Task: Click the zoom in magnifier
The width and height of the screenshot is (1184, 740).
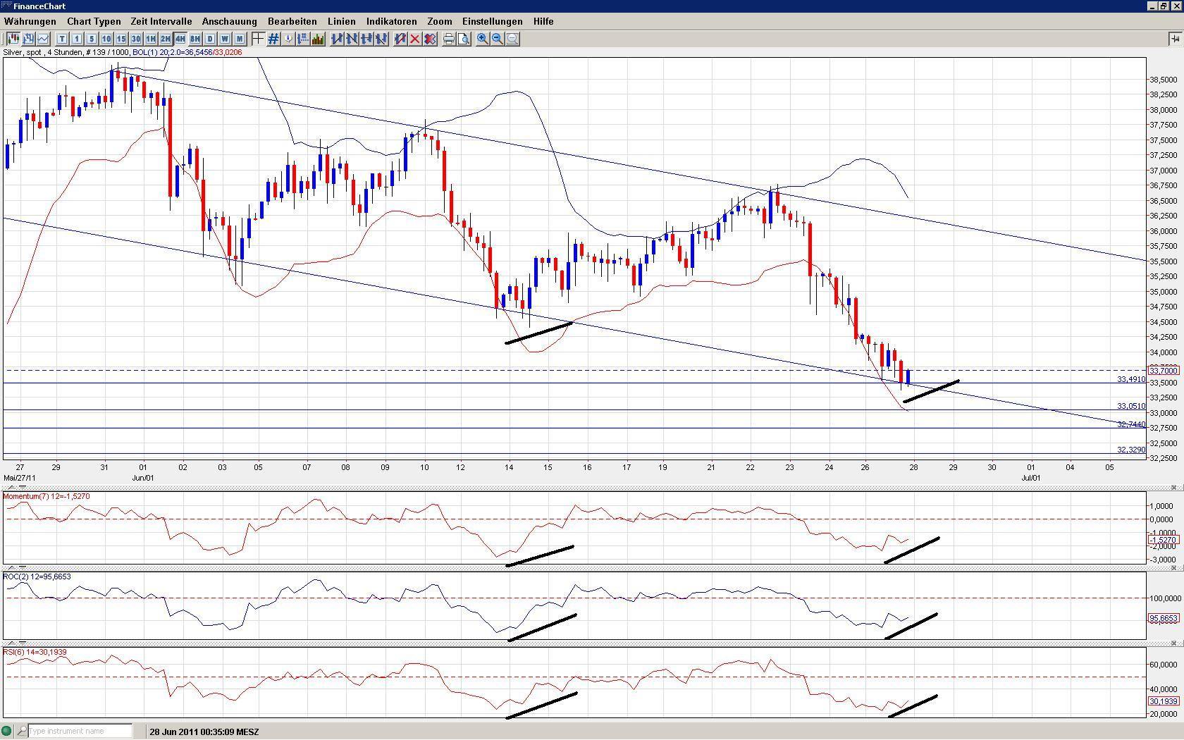Action: [483, 39]
